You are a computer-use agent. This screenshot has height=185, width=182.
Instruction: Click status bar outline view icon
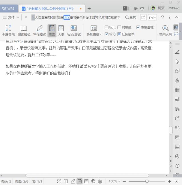point(86,181)
